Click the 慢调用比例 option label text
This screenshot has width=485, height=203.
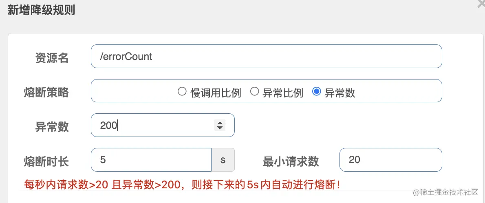(216, 93)
